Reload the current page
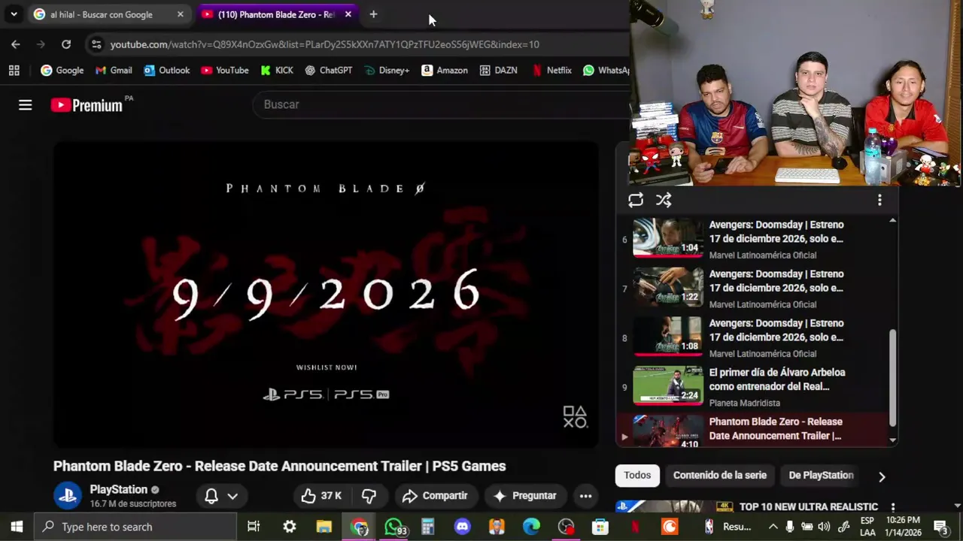 click(x=66, y=44)
